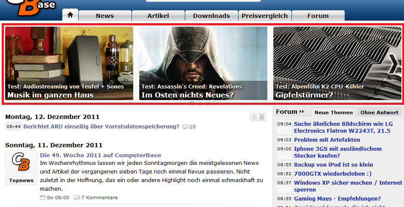This screenshot has height=207, width=404.
Task: Click the 'Gipfelstürmer?' headline
Action: [x=304, y=95]
